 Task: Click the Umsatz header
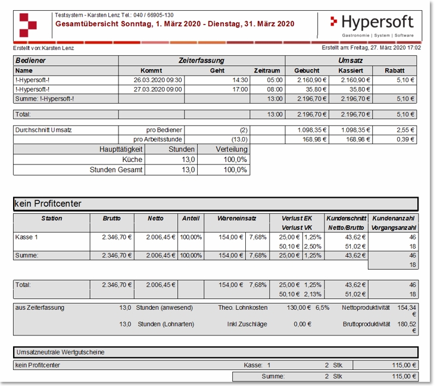[350, 61]
